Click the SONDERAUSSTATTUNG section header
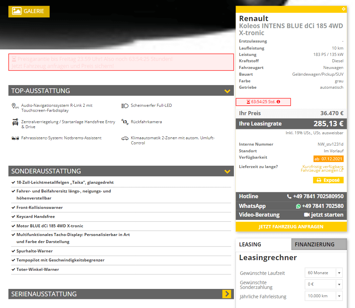The image size is (355, 308). click(x=121, y=171)
